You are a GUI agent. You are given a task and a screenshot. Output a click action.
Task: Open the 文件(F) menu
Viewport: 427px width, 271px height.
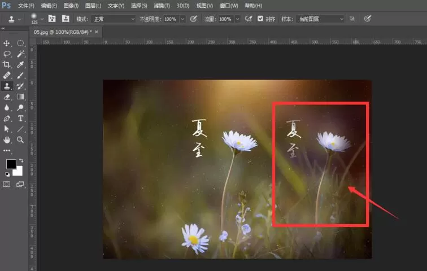pyautogui.click(x=26, y=6)
